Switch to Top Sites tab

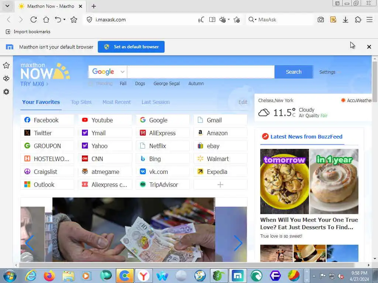[81, 102]
